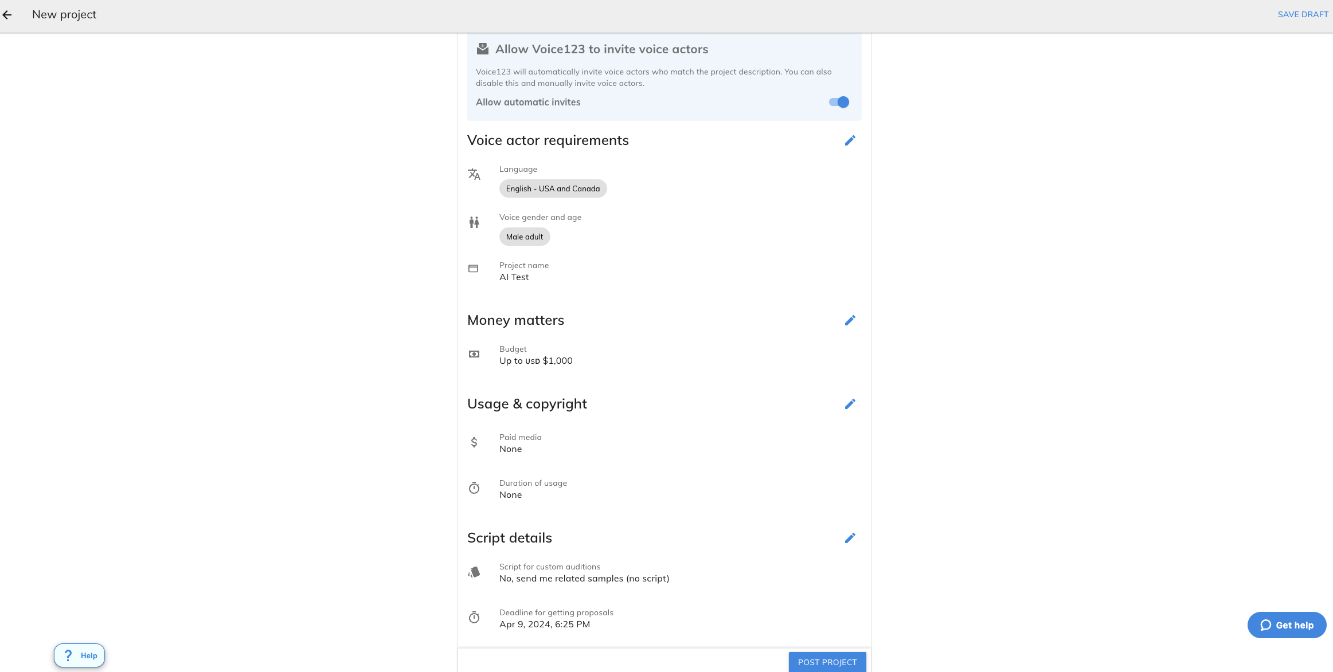Save the project as draft

[1303, 14]
